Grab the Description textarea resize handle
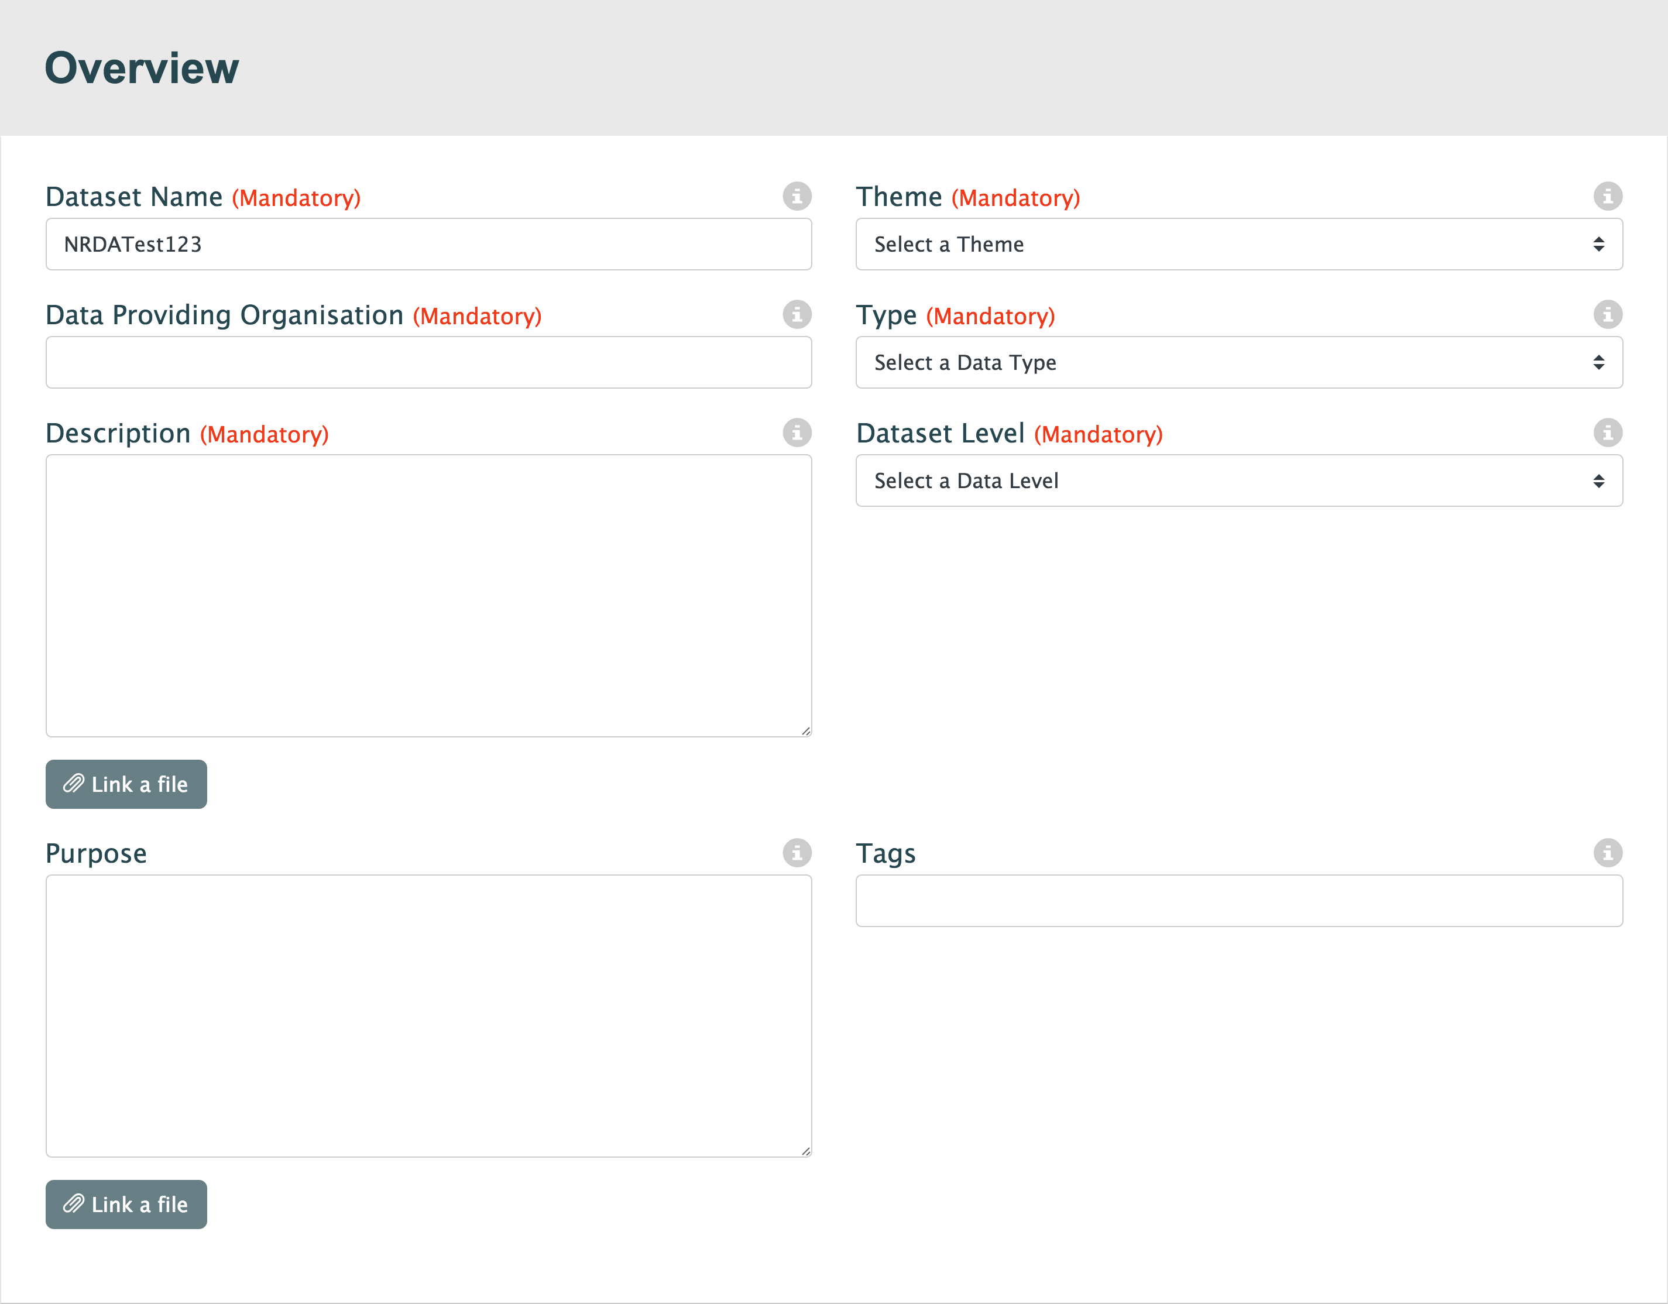 click(806, 731)
